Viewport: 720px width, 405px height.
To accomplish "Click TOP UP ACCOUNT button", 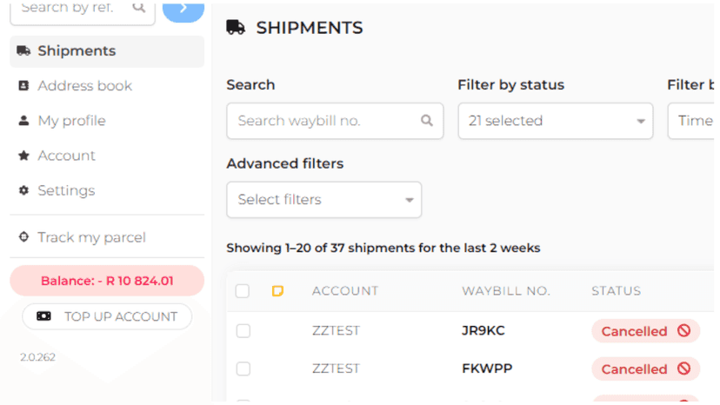I will (107, 316).
